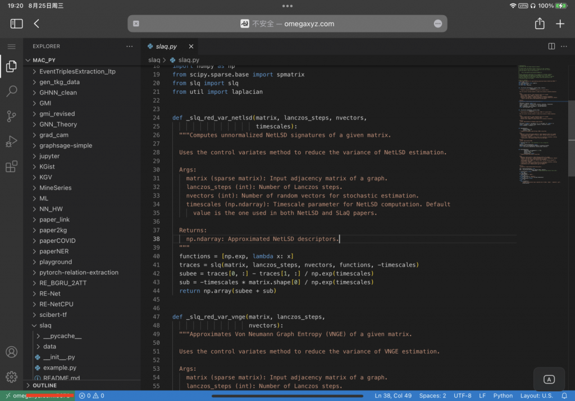This screenshot has height=401, width=575.
Task: Open the Source Control view
Action: (x=11, y=116)
